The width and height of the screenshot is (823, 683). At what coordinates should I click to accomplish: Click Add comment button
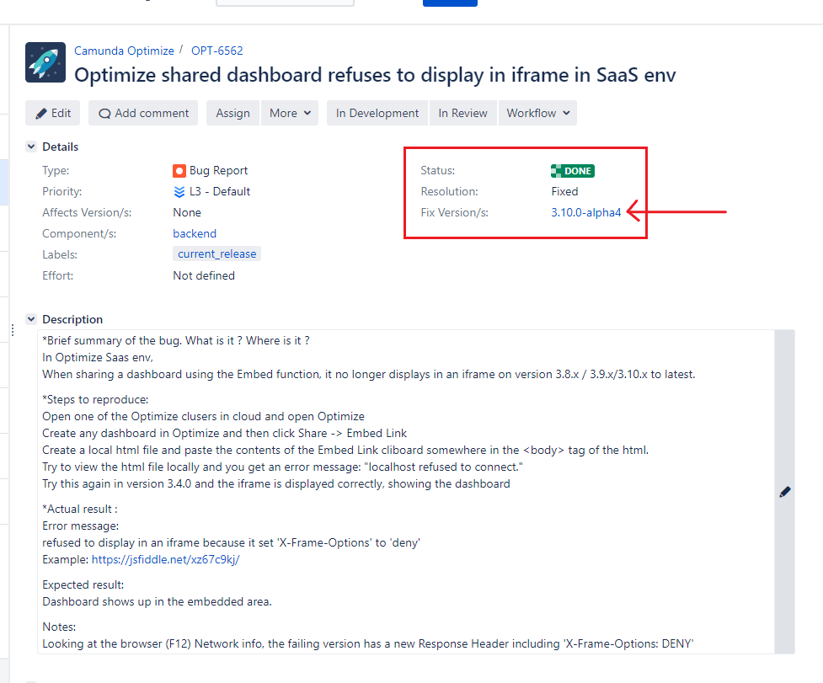(x=143, y=114)
